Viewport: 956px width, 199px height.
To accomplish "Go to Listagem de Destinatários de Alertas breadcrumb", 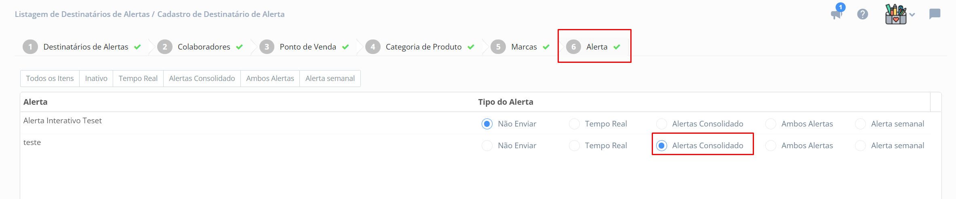I will point(82,14).
